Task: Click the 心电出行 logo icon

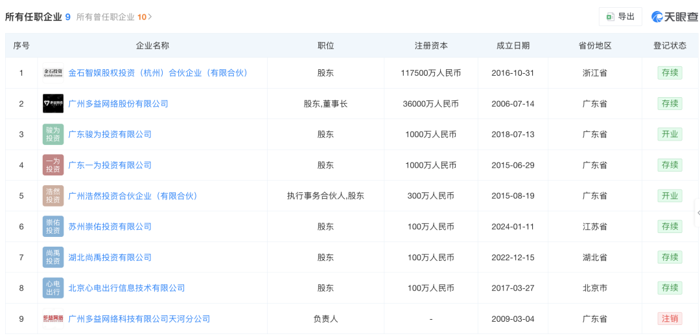Action: [53, 288]
